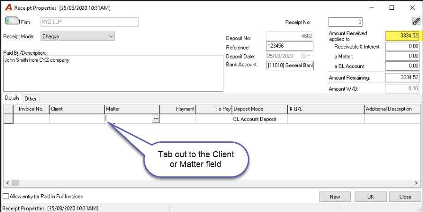The height and width of the screenshot is (212, 423).
Task: Click the Invoice No. cell in first row
Action: point(31,119)
